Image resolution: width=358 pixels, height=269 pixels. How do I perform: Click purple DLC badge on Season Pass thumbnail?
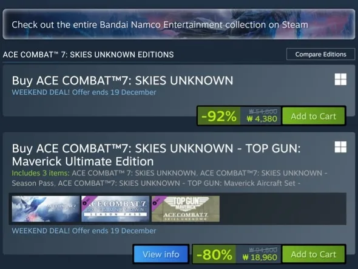[x=87, y=200]
